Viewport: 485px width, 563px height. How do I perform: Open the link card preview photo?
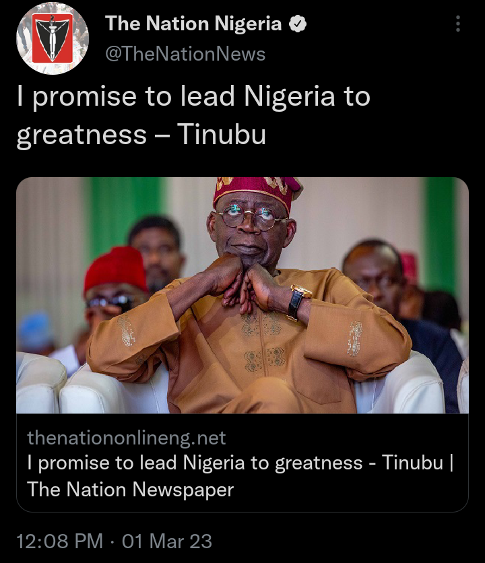click(x=243, y=295)
